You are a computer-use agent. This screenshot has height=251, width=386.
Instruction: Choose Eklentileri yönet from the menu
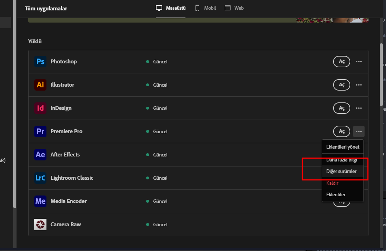pos(343,147)
